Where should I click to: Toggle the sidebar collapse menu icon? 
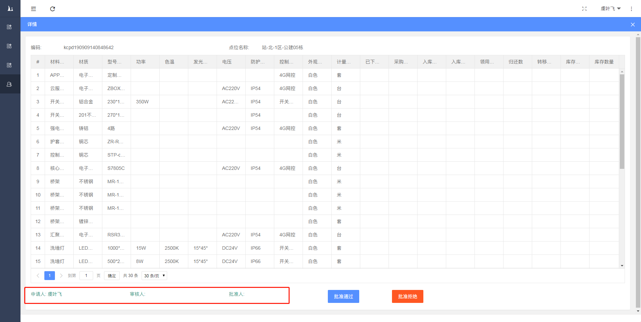pos(33,9)
